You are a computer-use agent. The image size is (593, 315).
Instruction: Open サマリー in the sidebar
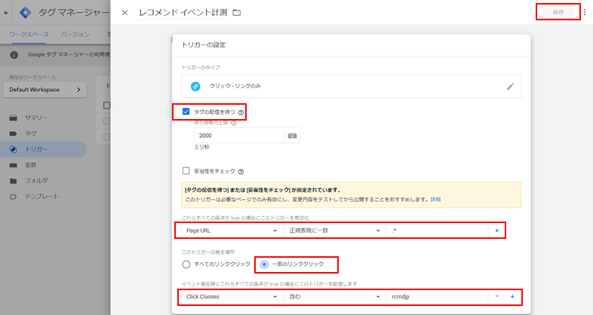click(x=36, y=118)
